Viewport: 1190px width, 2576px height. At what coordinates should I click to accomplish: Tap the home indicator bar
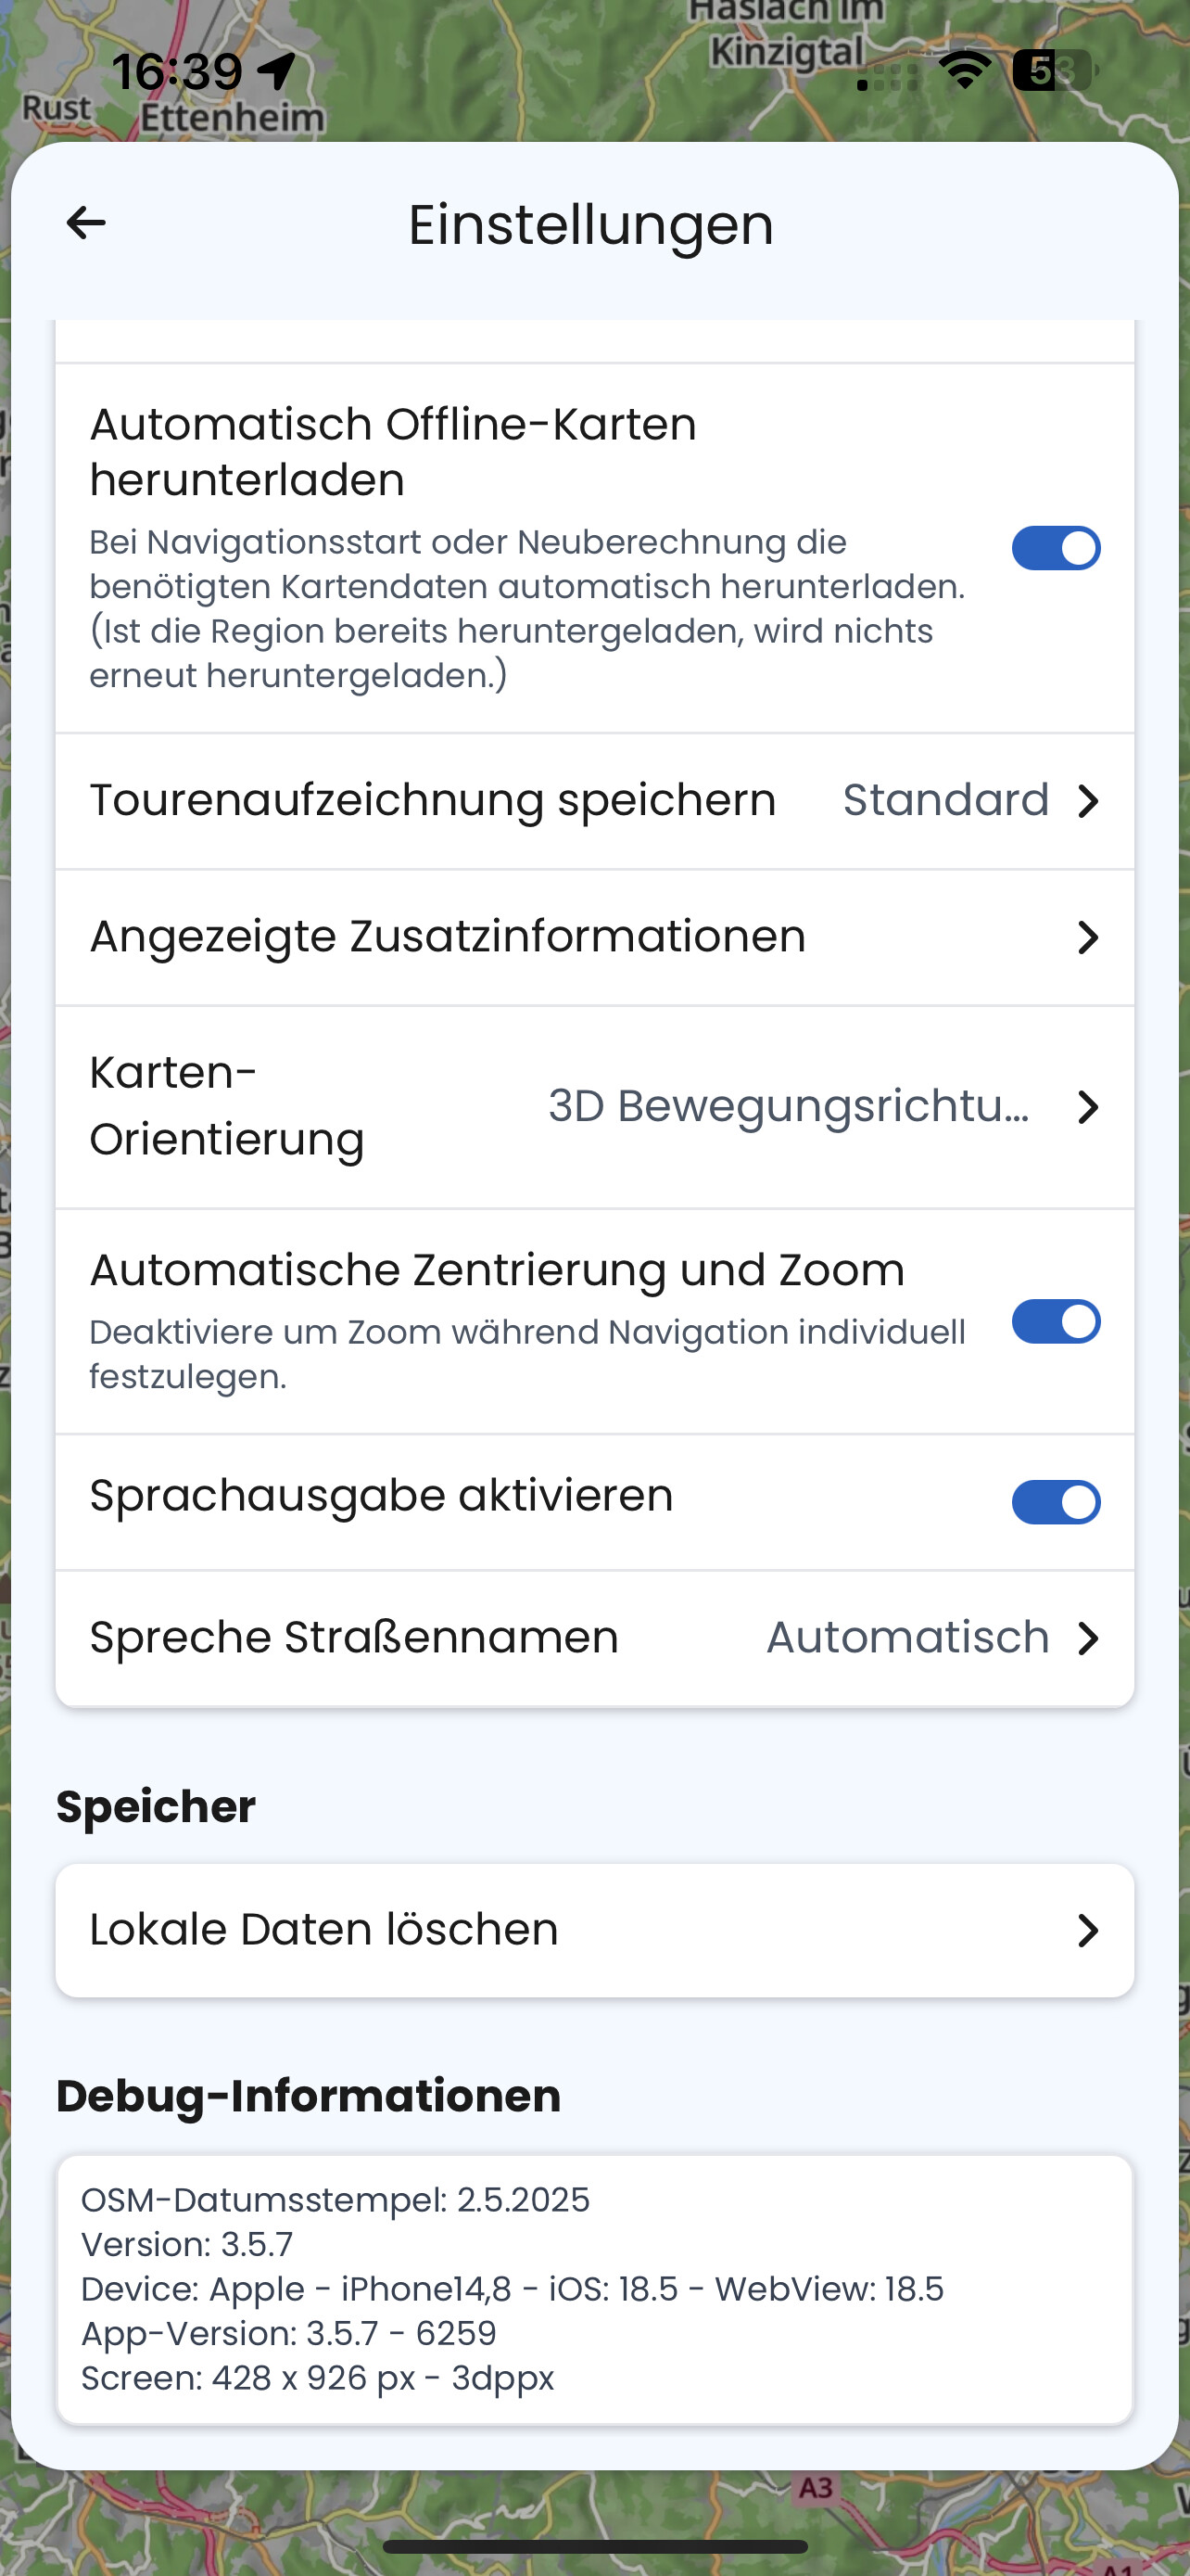click(x=594, y=2546)
